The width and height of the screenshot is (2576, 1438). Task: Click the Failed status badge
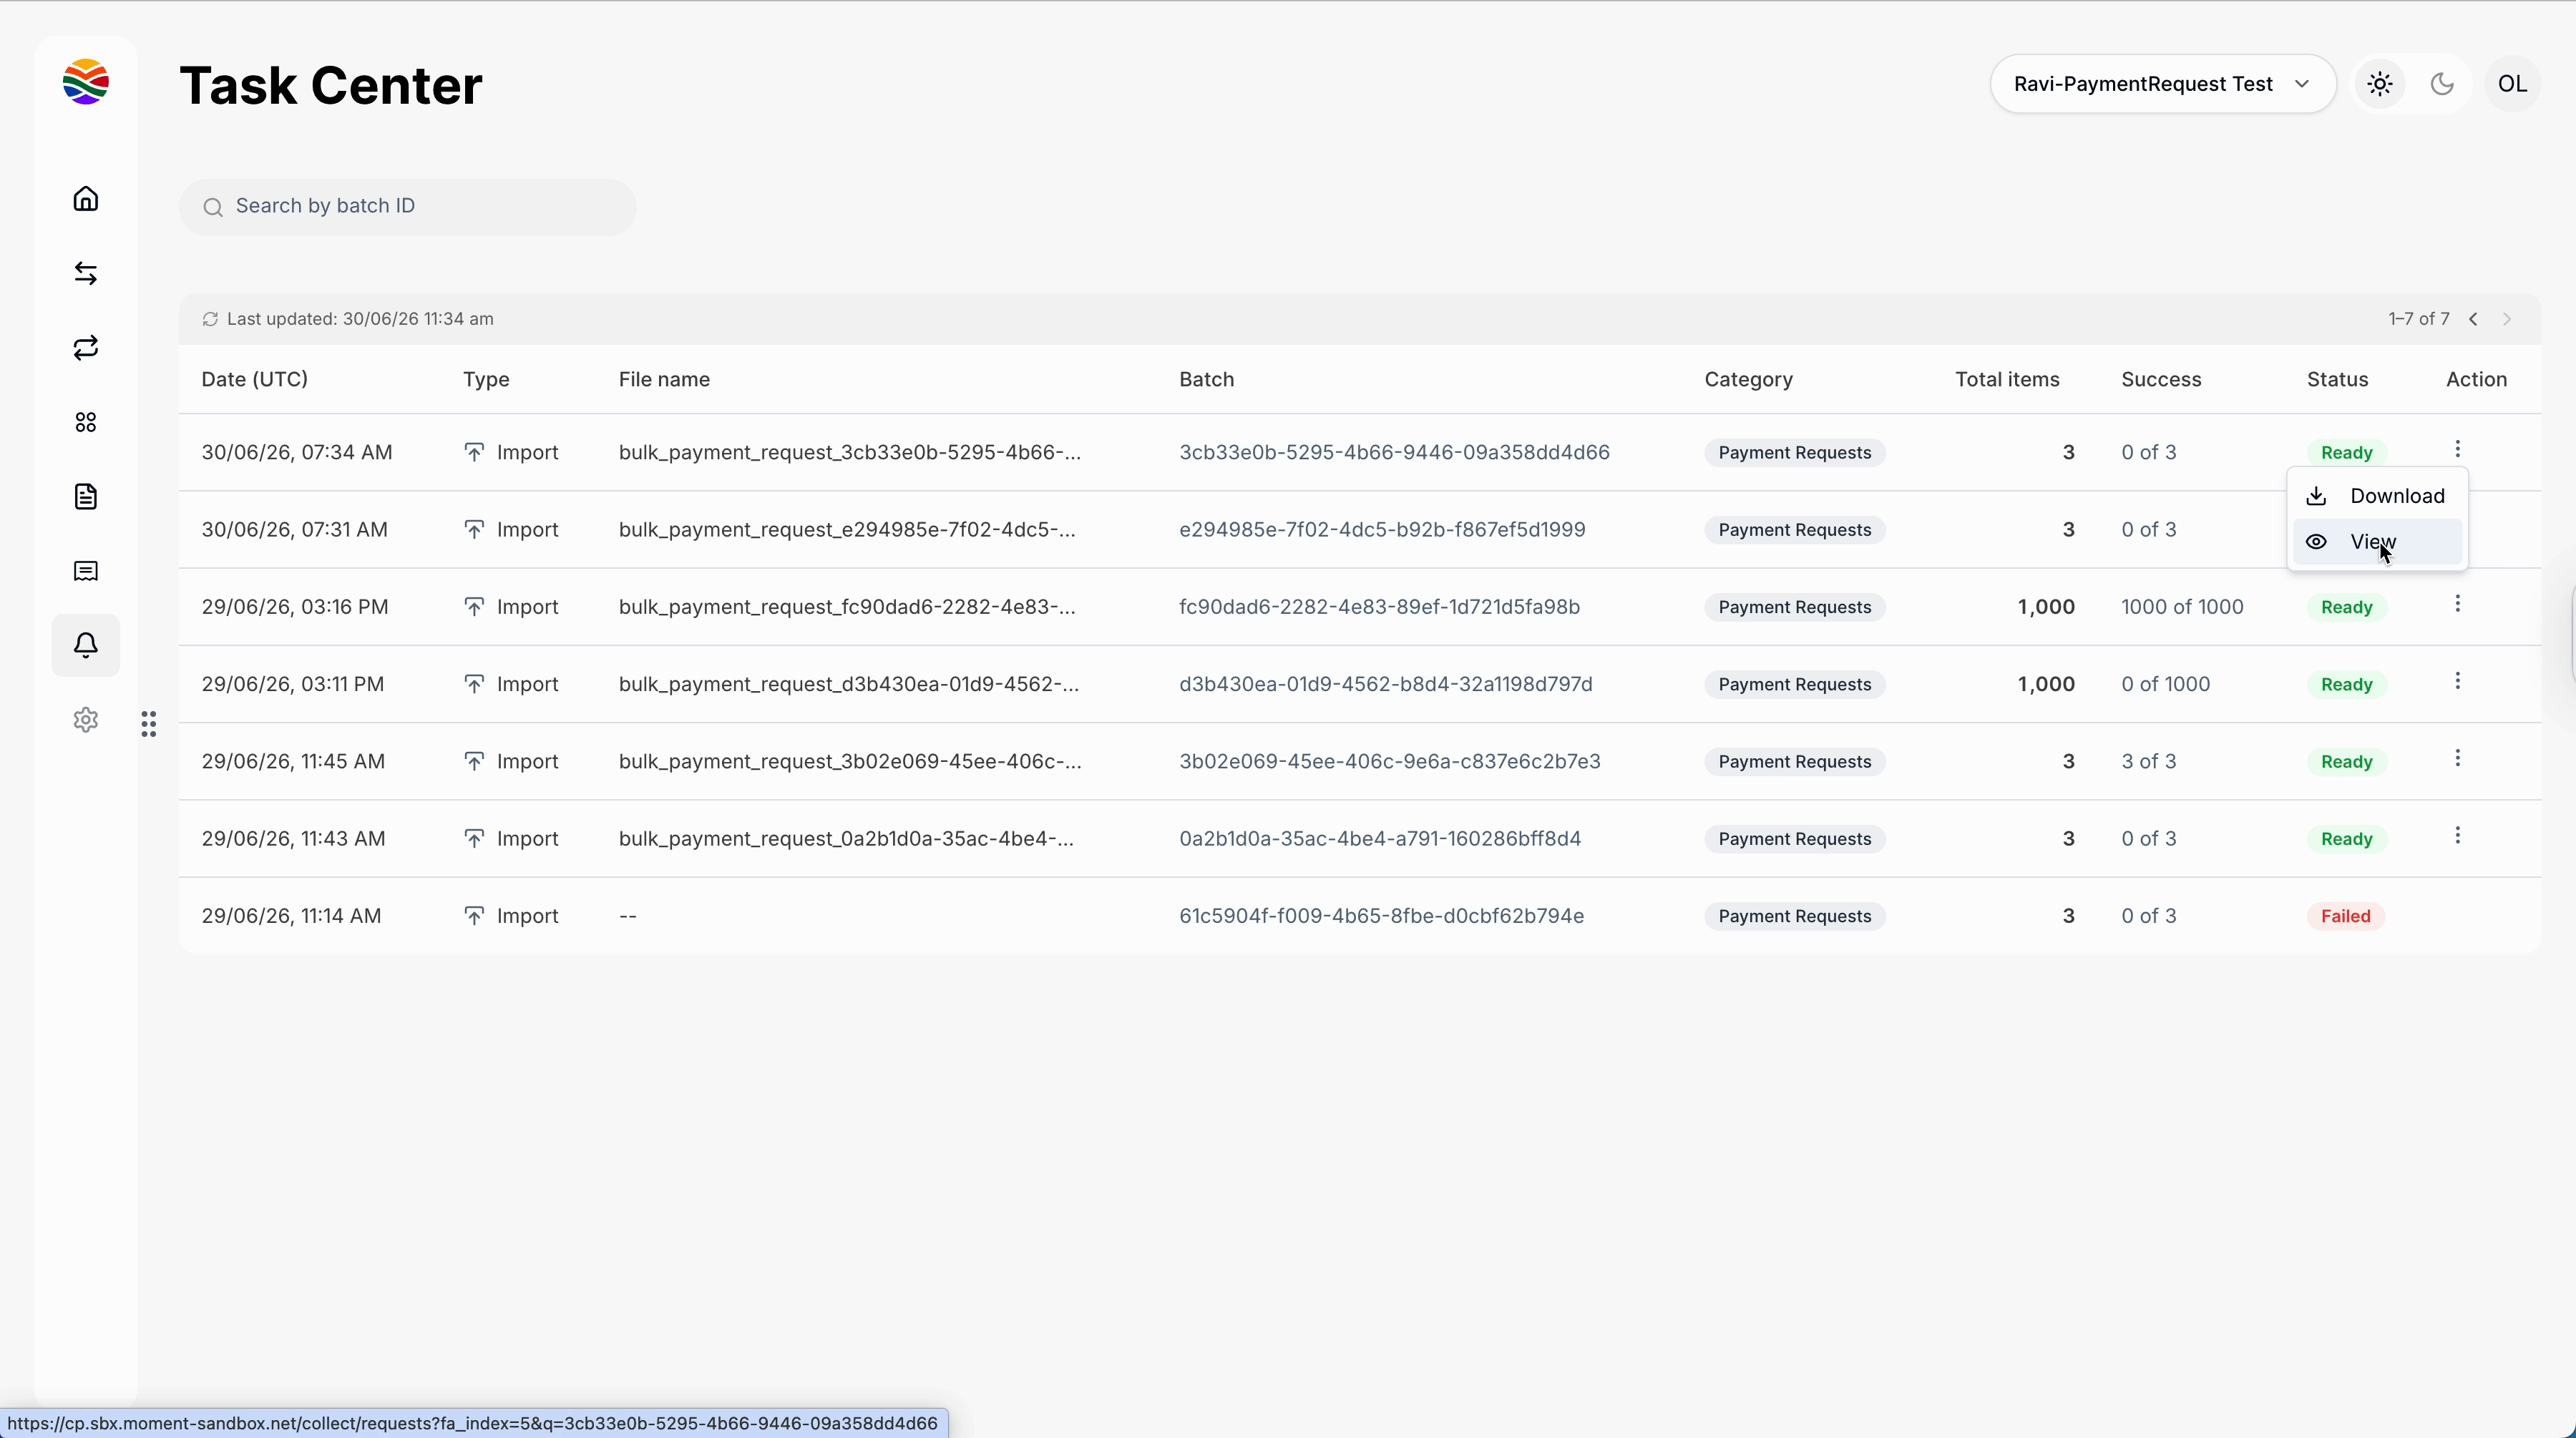click(2345, 916)
